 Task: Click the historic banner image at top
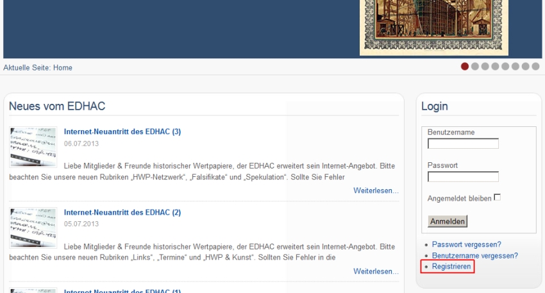coord(433,27)
